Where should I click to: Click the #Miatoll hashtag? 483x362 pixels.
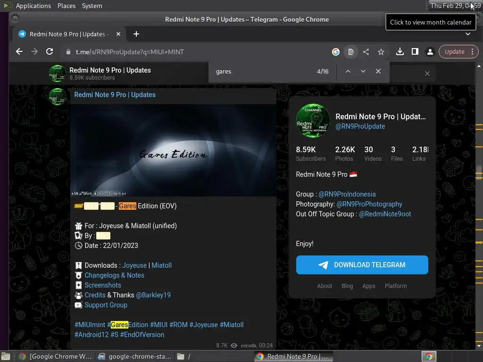(x=232, y=325)
